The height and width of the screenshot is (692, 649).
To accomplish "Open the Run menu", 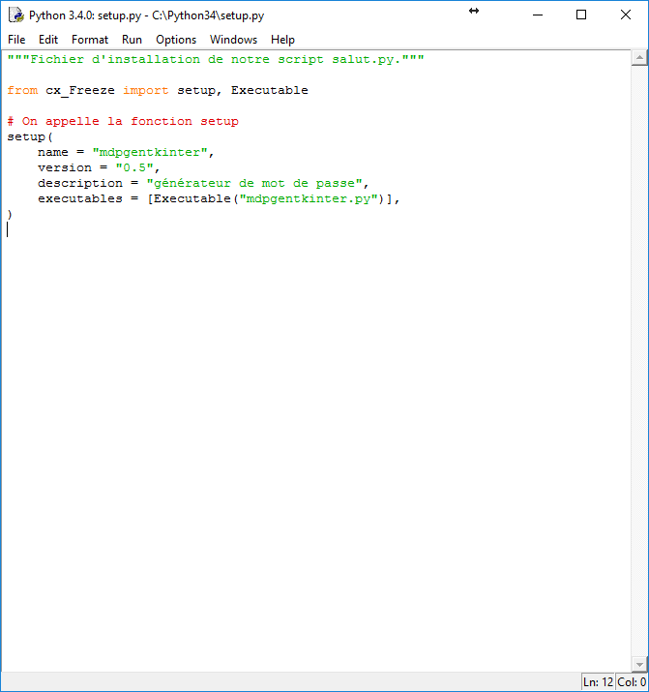I will (x=132, y=40).
